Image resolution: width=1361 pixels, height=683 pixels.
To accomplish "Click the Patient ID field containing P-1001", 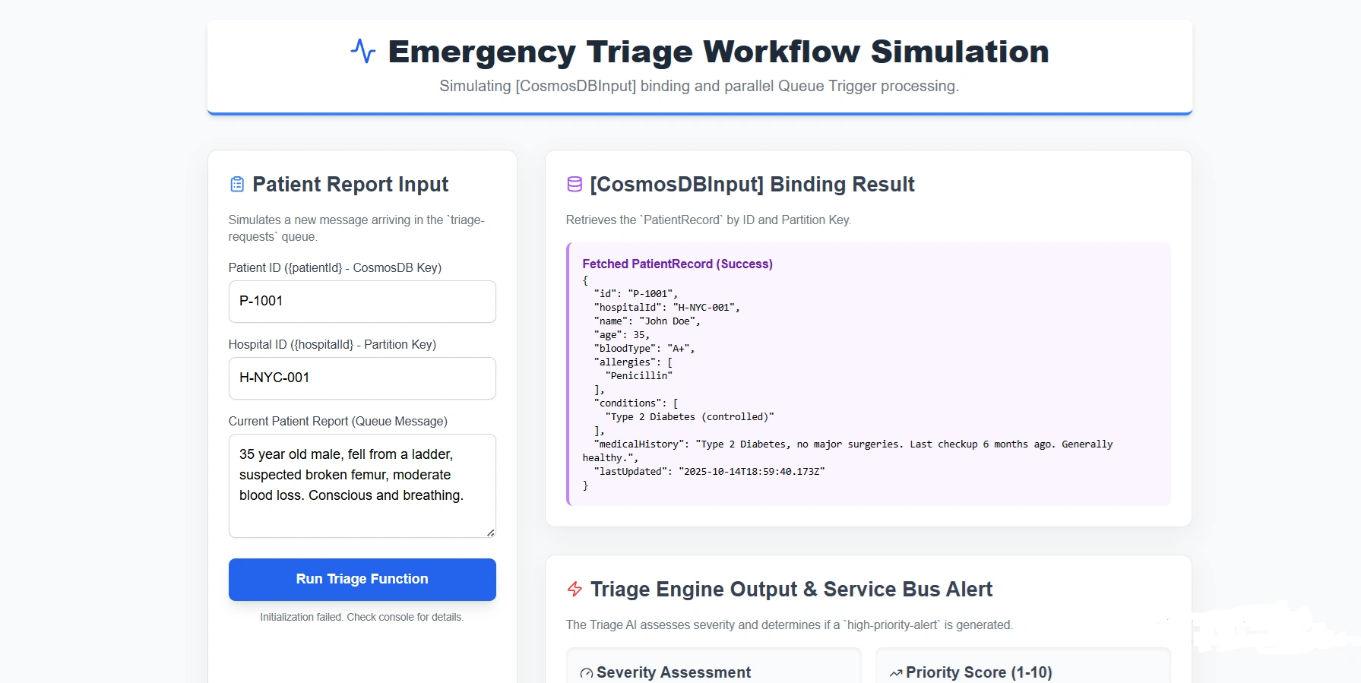I will [362, 302].
